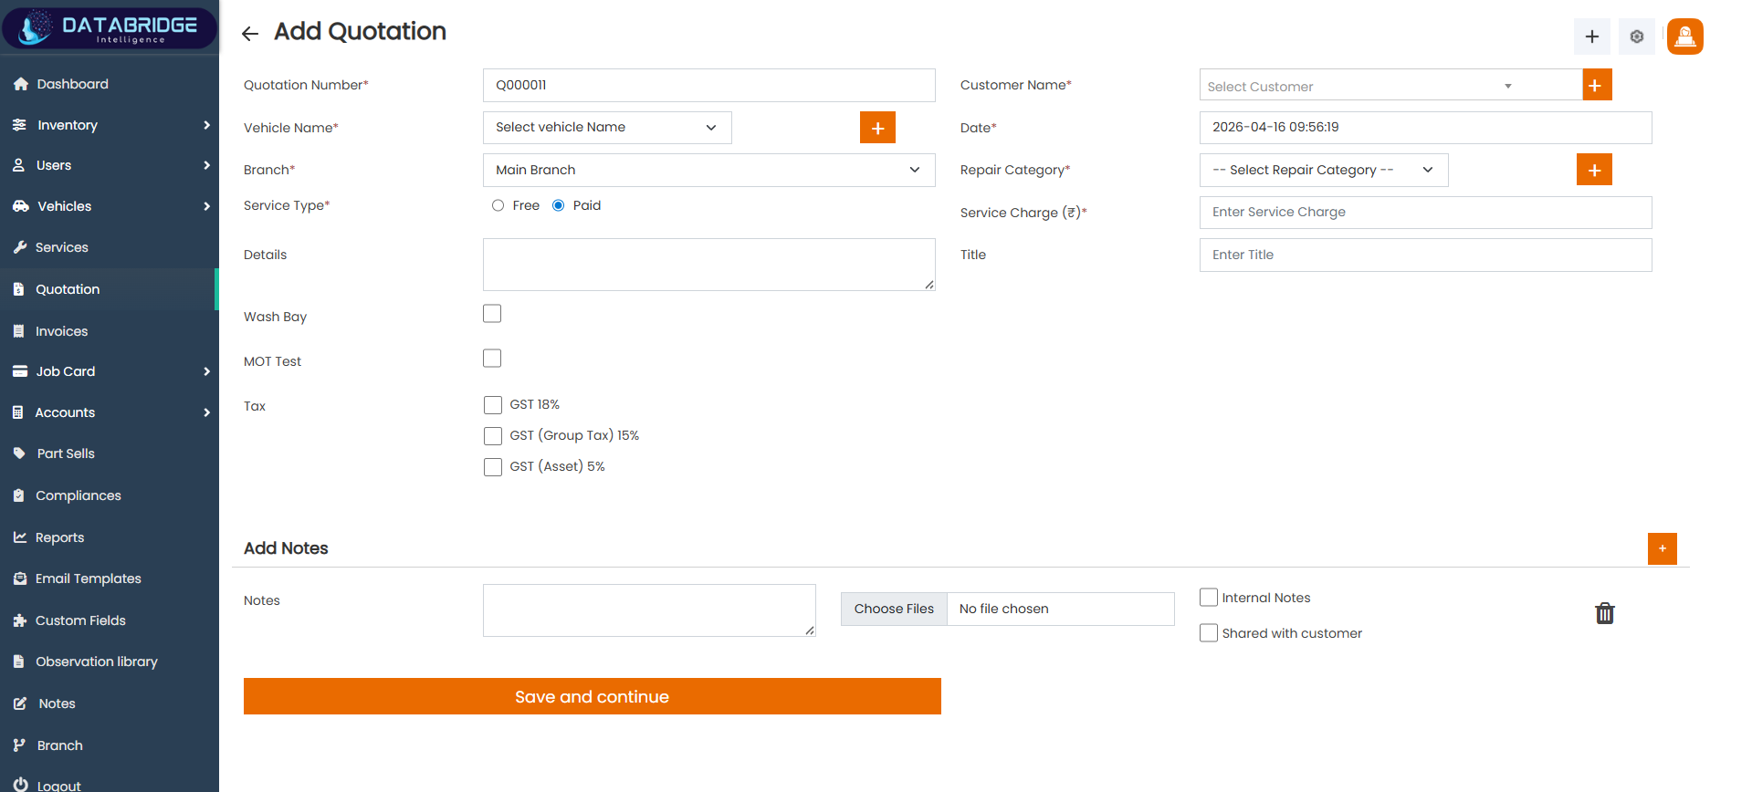
Task: Check the Shared with customer checkbox
Action: [x=1209, y=633]
